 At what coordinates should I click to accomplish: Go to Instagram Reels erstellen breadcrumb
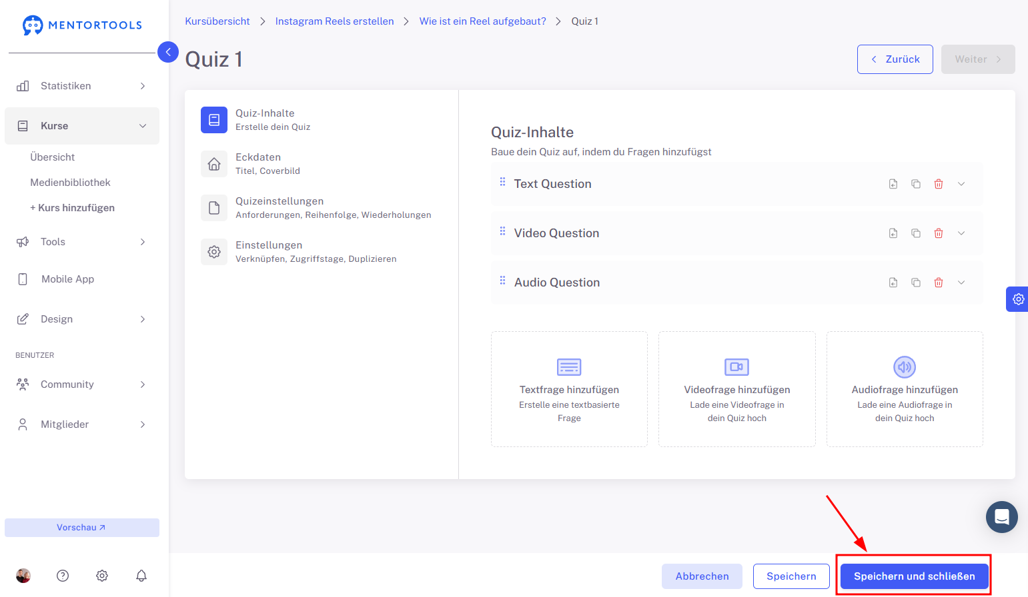coord(334,21)
